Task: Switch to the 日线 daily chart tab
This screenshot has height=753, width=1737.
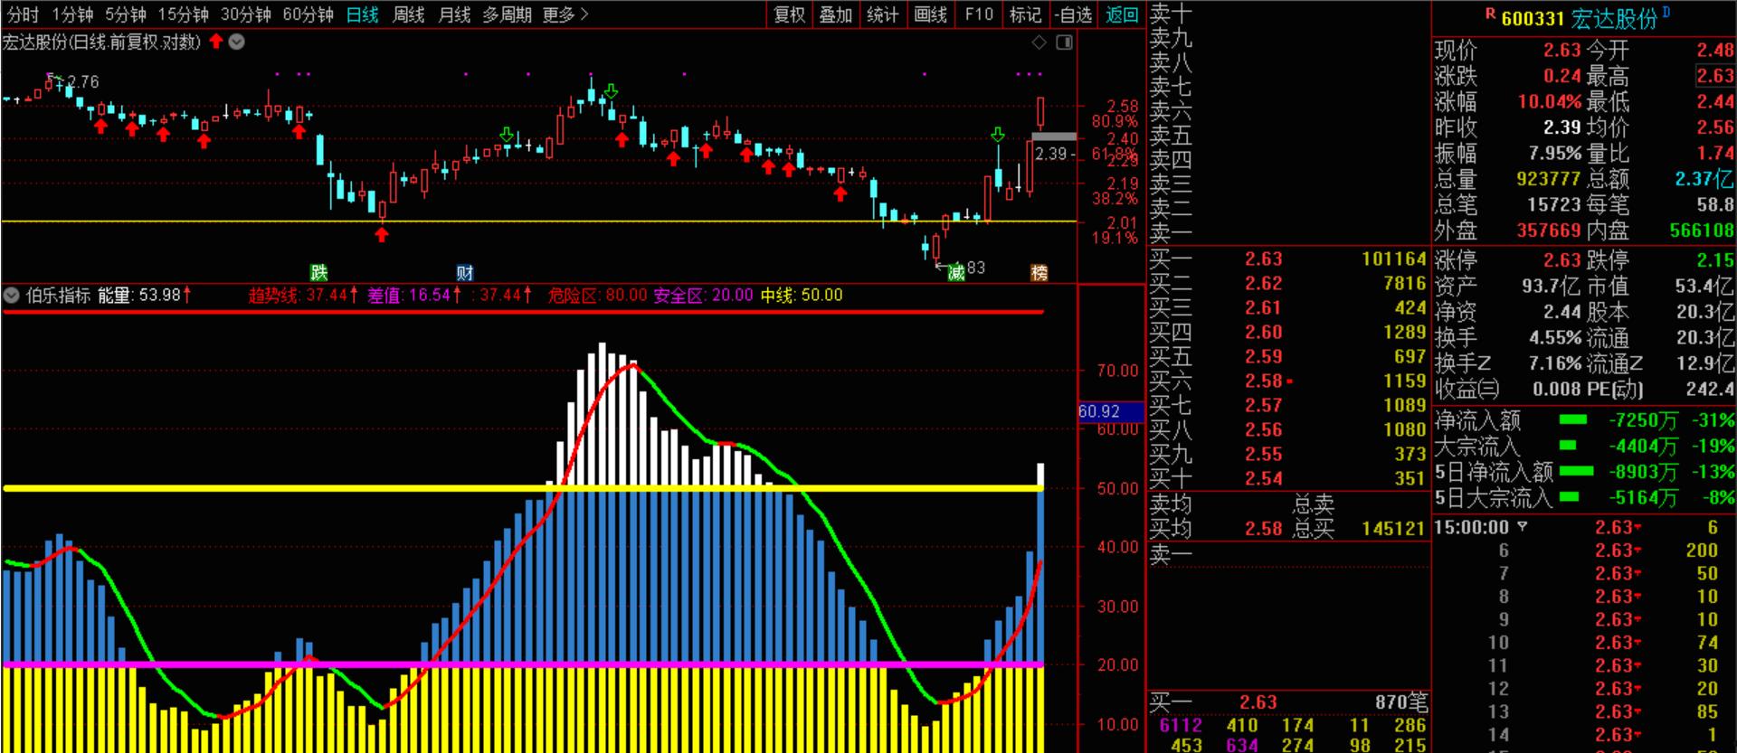Action: [363, 15]
